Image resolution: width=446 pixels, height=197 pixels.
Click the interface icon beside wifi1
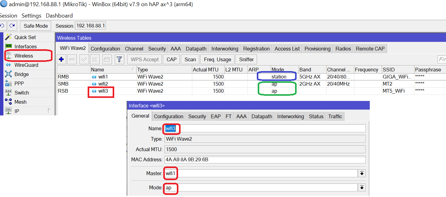[94, 77]
